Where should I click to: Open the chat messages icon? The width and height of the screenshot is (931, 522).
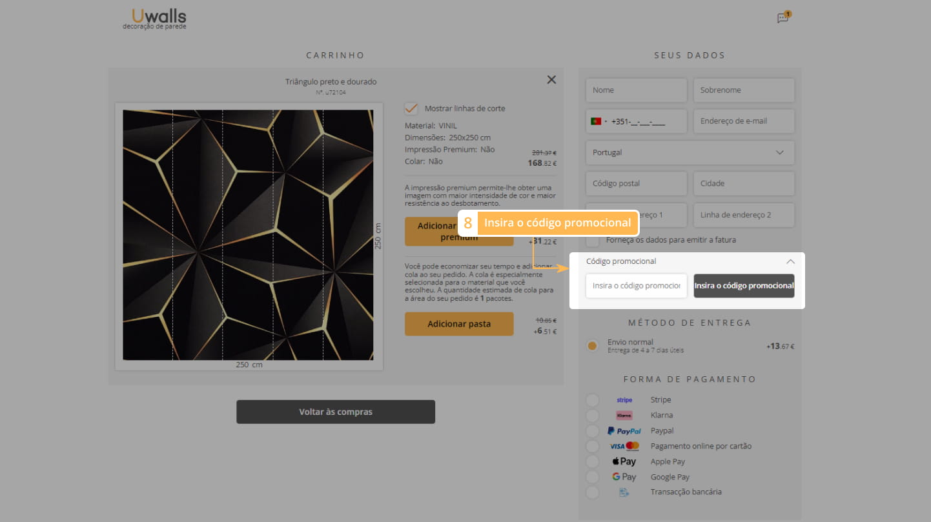coord(783,18)
